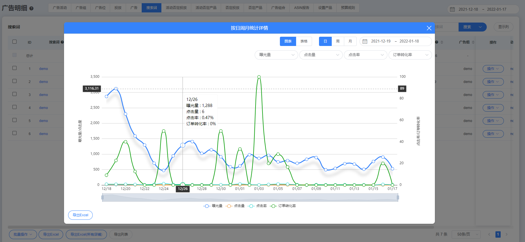Click left handle of chart zoom slider
525x242 pixels.
coord(102,197)
